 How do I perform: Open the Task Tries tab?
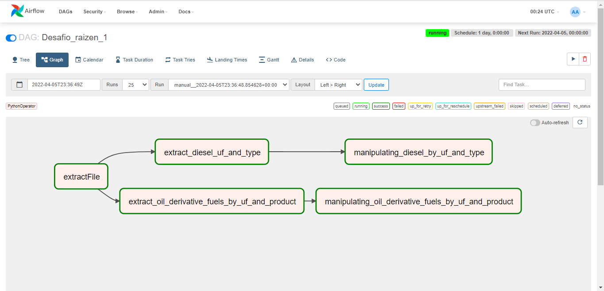pos(180,60)
